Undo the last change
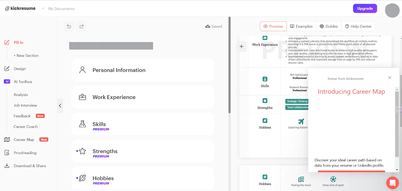Image resolution: width=402 pixels, height=191 pixels. coord(69,26)
